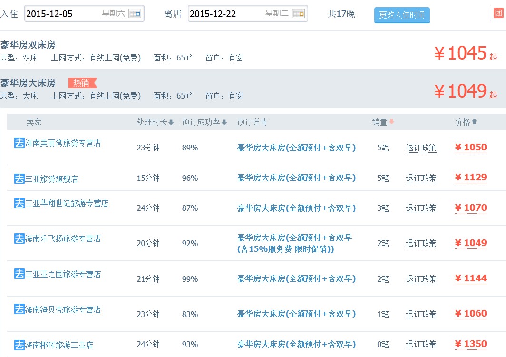Sort by 处理时长 column arrow
The height and width of the screenshot is (357, 506).
pyautogui.click(x=171, y=122)
